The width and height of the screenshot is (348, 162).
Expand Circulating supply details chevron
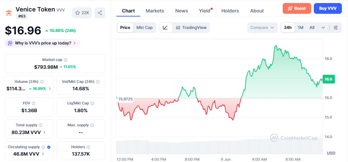coord(43,154)
